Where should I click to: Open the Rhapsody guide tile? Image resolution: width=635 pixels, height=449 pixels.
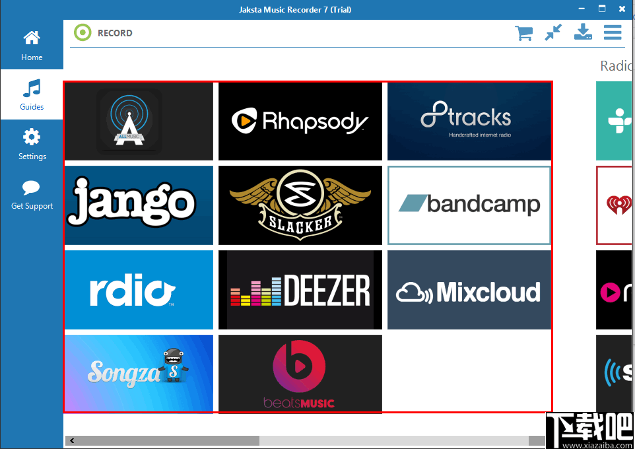point(300,121)
